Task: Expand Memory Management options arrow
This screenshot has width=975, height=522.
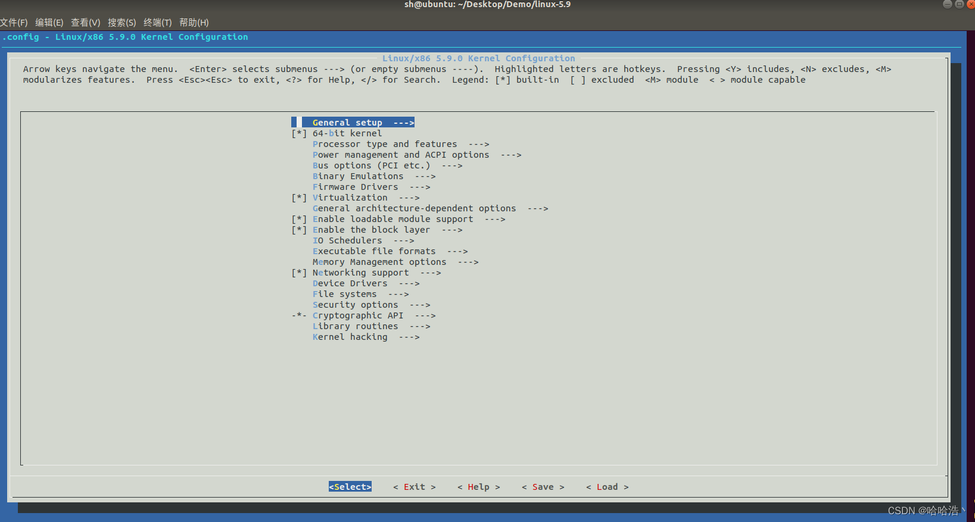Action: (468, 262)
